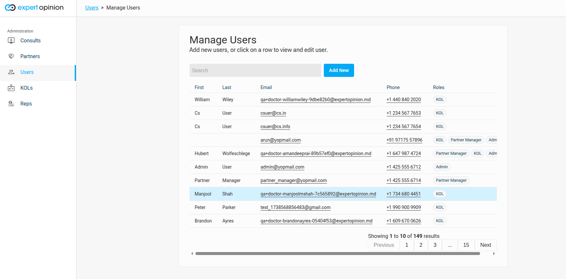Open the Partners menu item
Image resolution: width=566 pixels, height=279 pixels.
tap(30, 56)
